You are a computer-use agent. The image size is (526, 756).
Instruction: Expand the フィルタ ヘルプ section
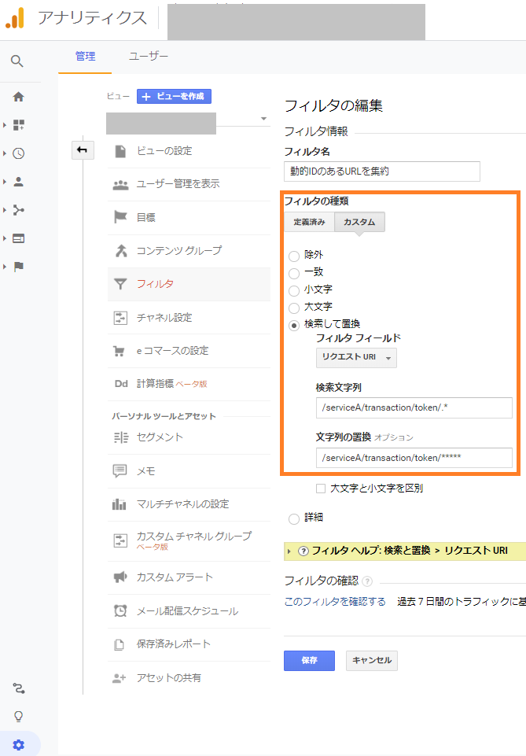click(x=289, y=551)
